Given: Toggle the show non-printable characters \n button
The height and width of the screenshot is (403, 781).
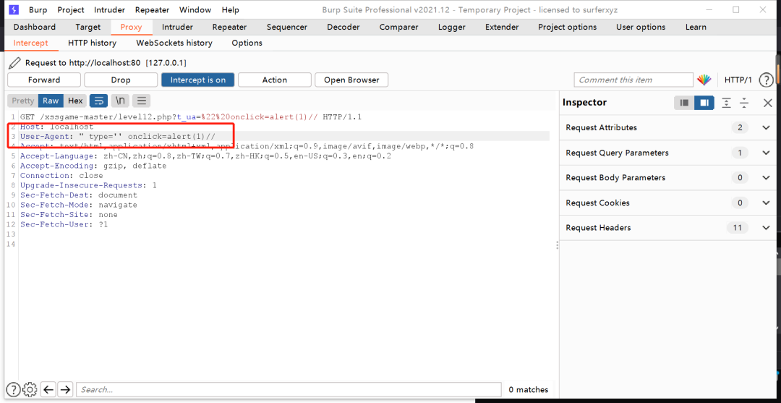Looking at the screenshot, I should 120,101.
